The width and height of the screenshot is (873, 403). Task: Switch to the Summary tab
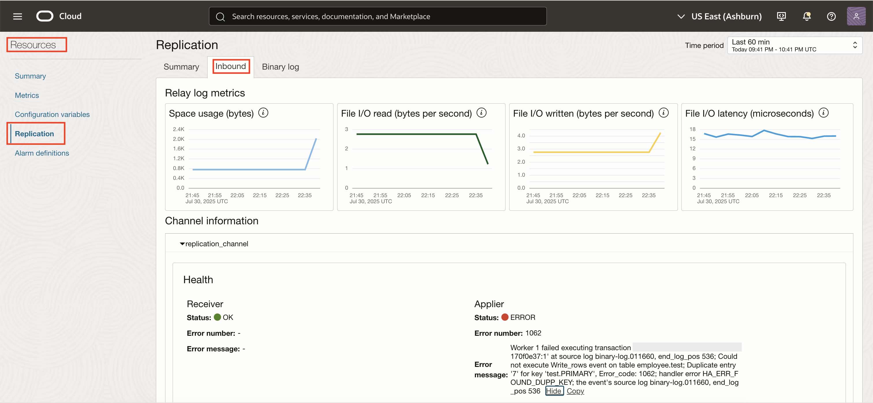pos(181,66)
